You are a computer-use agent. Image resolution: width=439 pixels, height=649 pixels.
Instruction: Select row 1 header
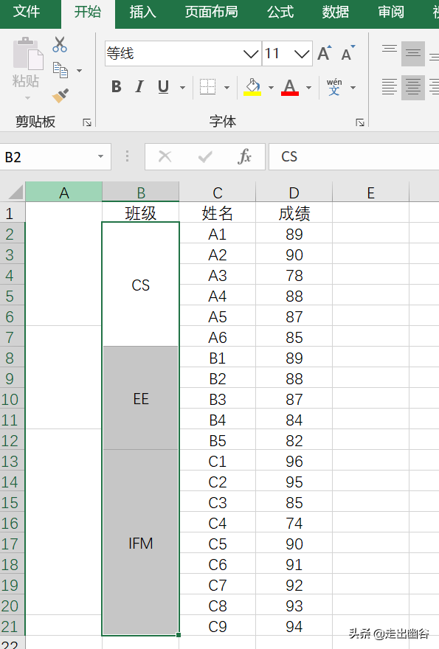(x=12, y=213)
